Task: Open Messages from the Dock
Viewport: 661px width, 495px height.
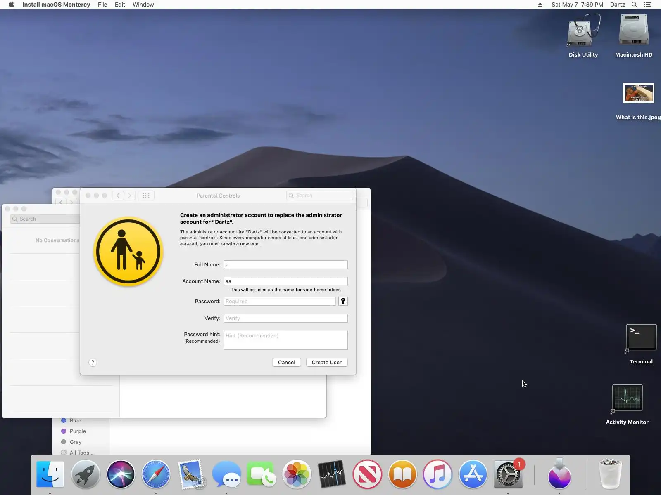Action: 226,474
